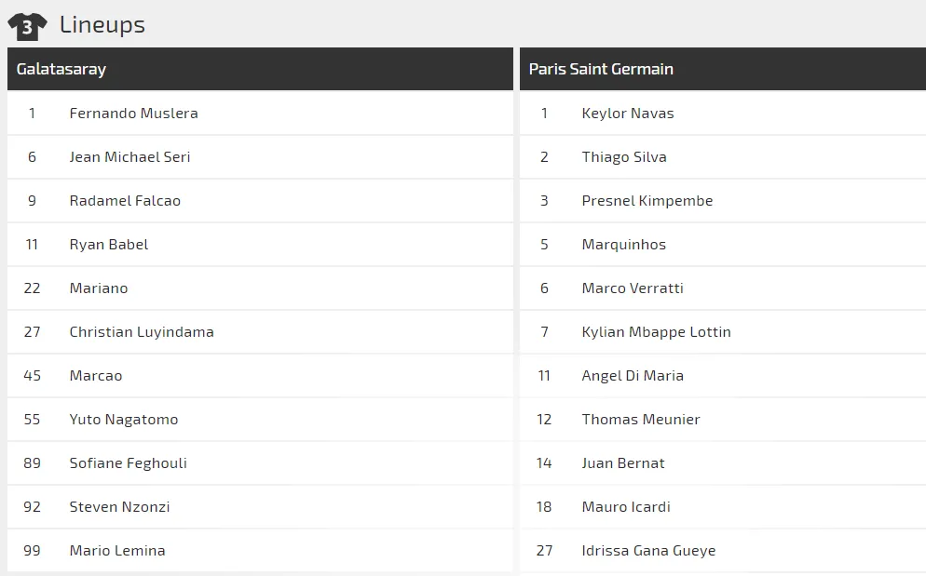Open Idrissa Gana Gueye's player row
The width and height of the screenshot is (926, 576).
pos(648,551)
